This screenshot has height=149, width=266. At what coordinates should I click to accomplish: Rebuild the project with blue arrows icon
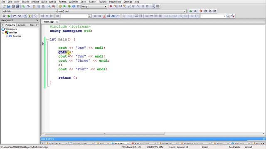click(74, 6)
